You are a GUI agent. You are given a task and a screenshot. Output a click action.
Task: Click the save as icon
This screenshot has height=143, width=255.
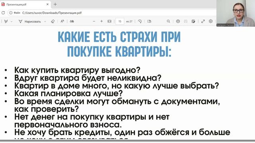(x=193, y=21)
